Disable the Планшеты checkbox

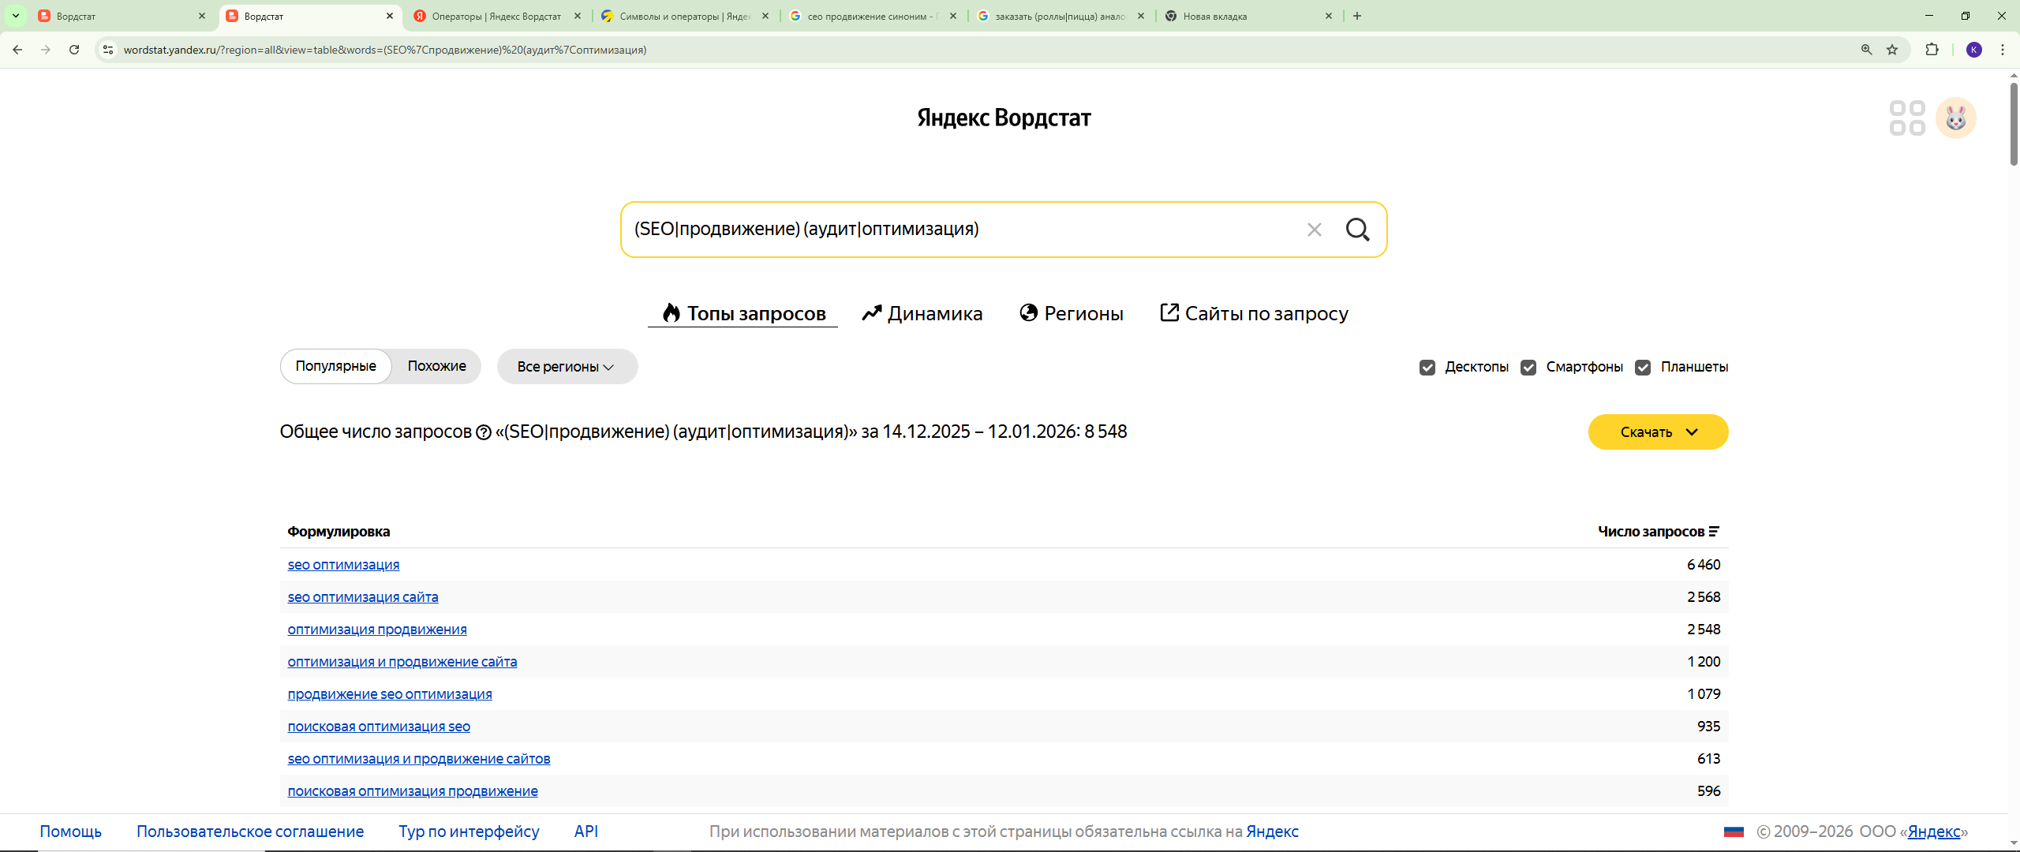click(x=1643, y=368)
